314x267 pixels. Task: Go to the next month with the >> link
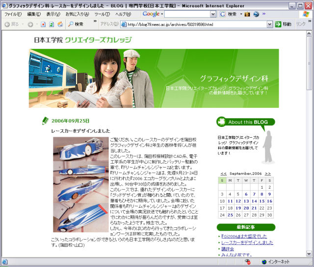[268, 173]
